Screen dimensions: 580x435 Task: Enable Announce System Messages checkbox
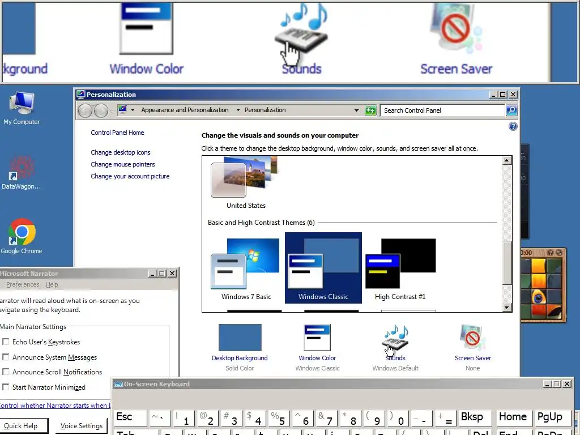pos(6,357)
